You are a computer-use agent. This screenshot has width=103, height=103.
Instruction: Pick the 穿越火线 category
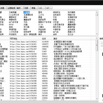click(x=71, y=15)
